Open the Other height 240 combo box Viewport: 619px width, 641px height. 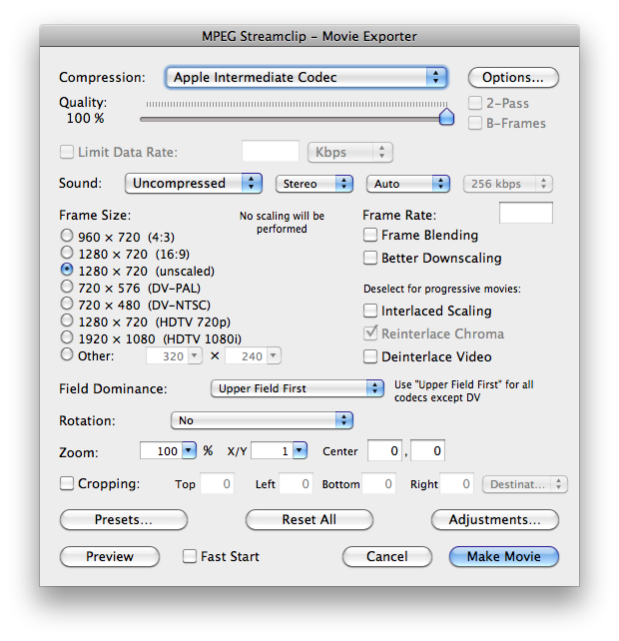tap(253, 356)
